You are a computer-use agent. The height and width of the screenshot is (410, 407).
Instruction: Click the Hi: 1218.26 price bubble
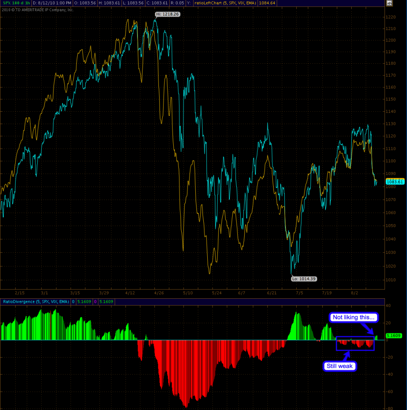pyautogui.click(x=167, y=14)
